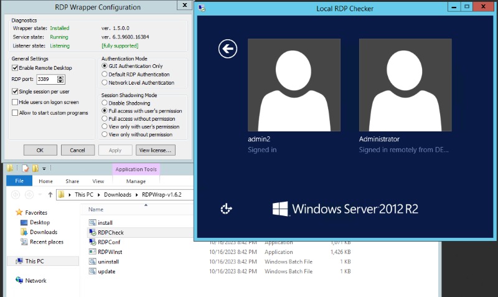Decrease RDP port with spinner down arrow
Screen dimensions: 498x297
(60, 82)
